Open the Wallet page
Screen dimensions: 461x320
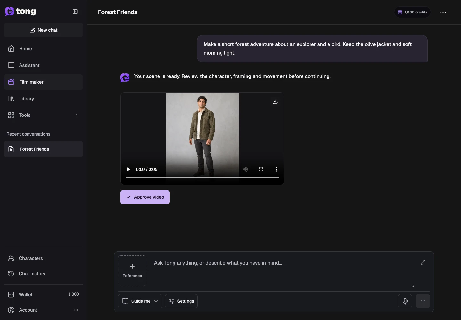pos(44,294)
